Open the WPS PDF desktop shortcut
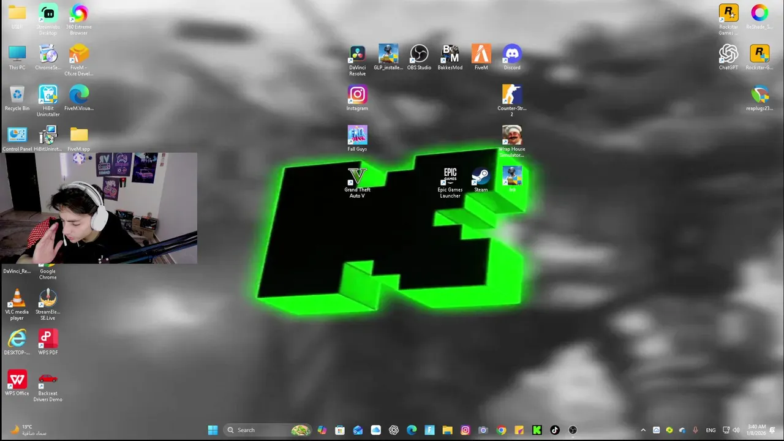Screen dimensions: 784x441 click(48, 342)
